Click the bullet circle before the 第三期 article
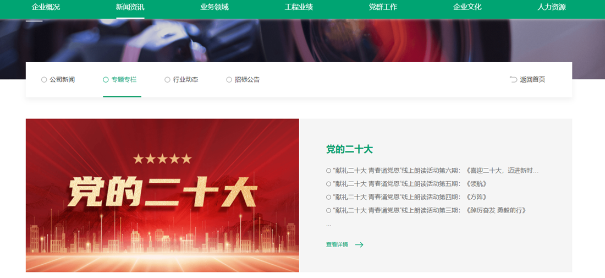 [x=328, y=210]
